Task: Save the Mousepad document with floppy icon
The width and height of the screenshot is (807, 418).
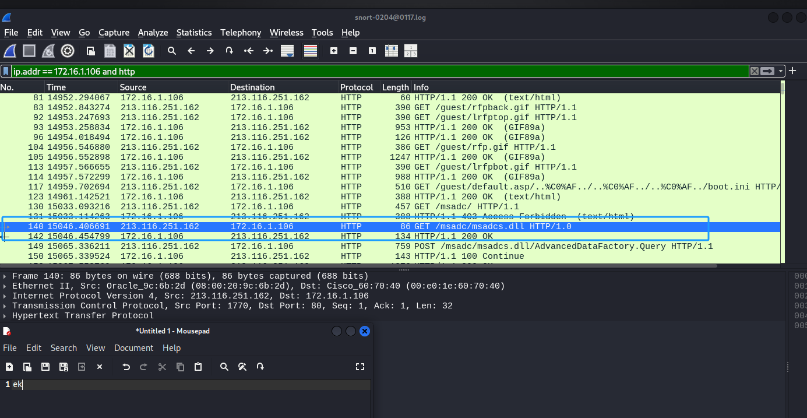Action: [45, 367]
